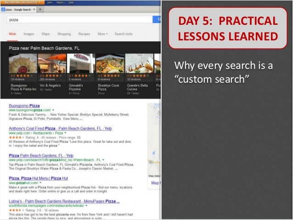Open Search tools

(x=124, y=34)
